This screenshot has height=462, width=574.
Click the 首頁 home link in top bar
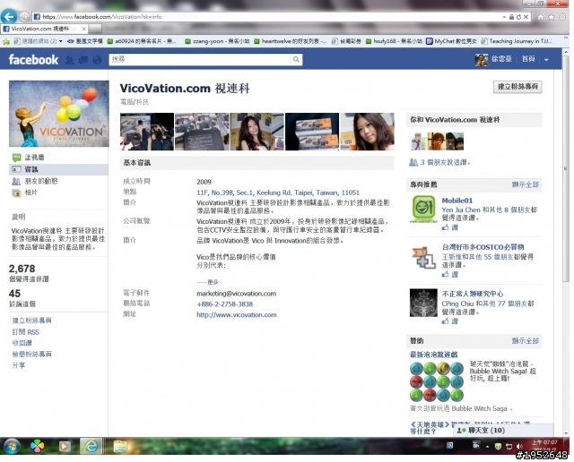click(x=528, y=59)
